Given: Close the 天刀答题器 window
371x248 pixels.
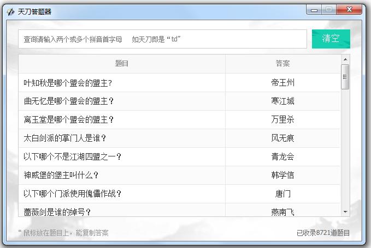Looking at the screenshot, I should click(x=349, y=10).
